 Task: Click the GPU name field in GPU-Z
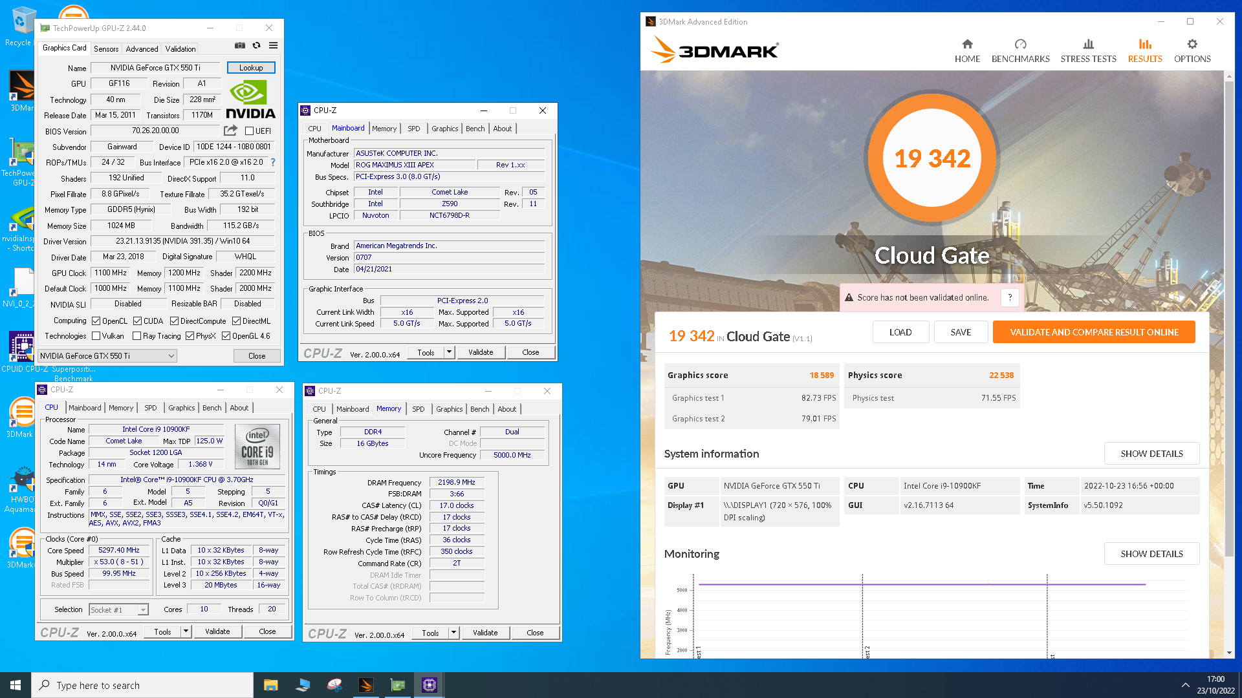pyautogui.click(x=155, y=68)
